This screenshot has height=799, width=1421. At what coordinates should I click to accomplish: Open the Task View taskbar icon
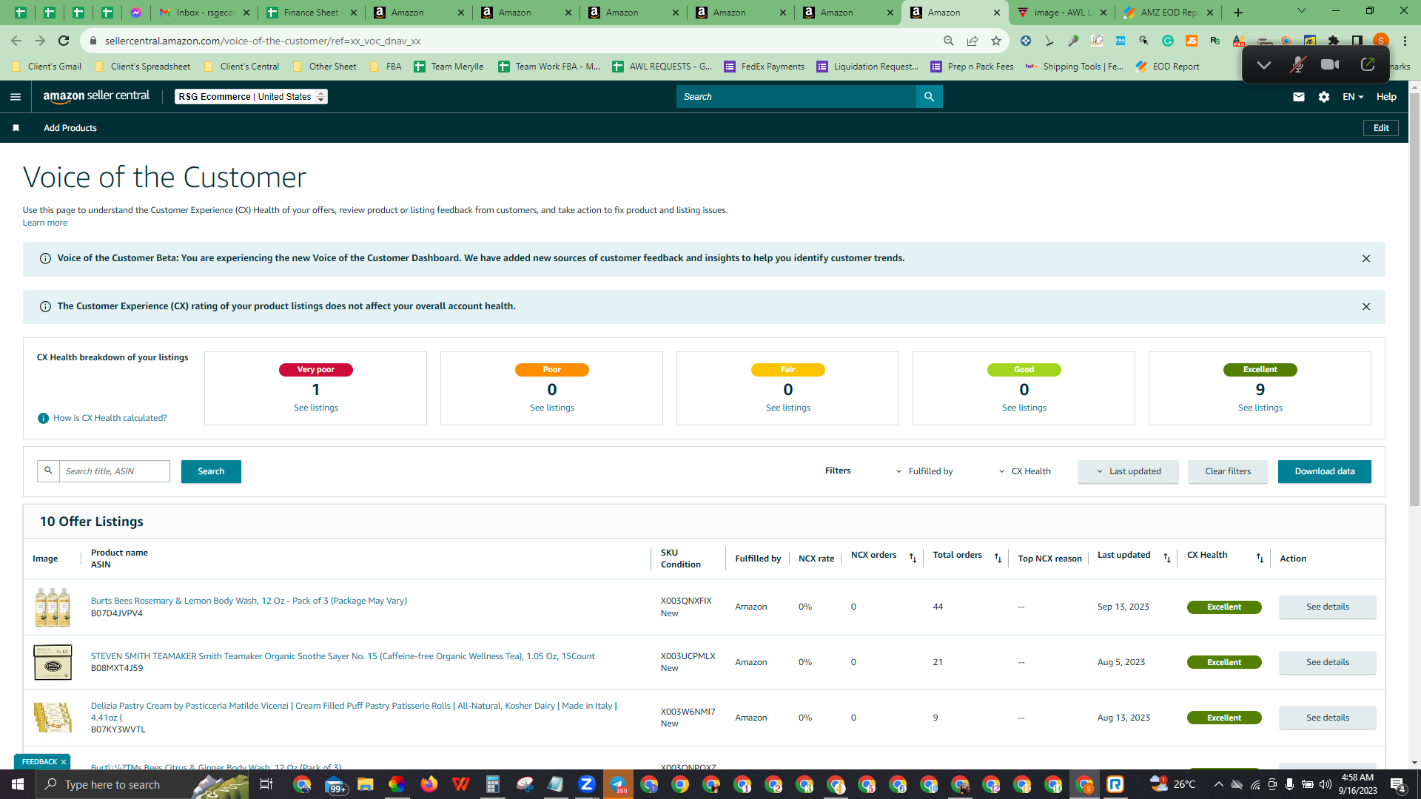pos(266,784)
